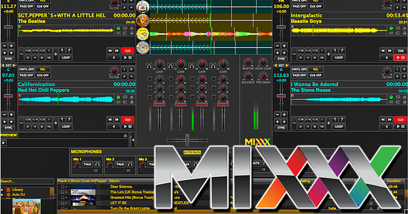The image size is (408, 214).
Task: Toggle CUE OFF on the Beatles deck
Action: [x=43, y=6]
